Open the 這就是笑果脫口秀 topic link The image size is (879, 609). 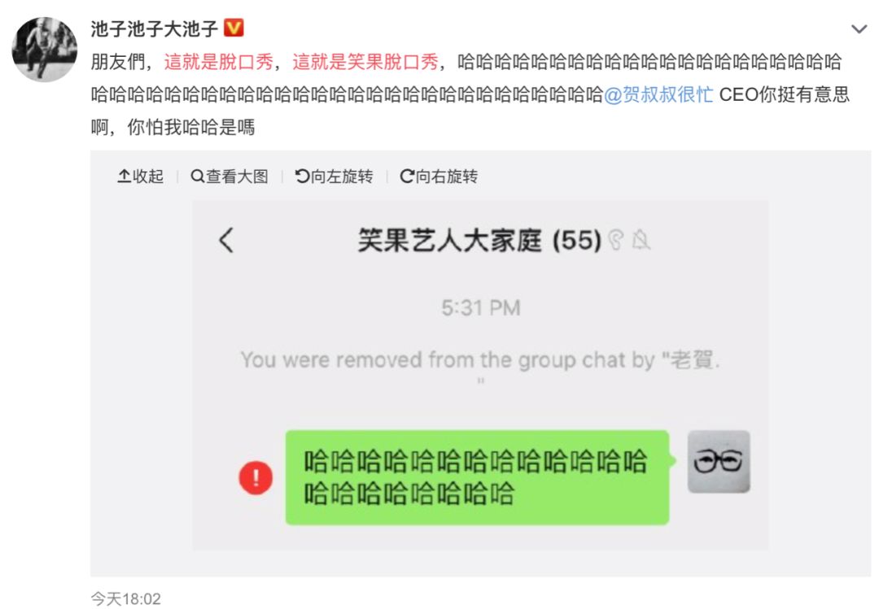(365, 62)
